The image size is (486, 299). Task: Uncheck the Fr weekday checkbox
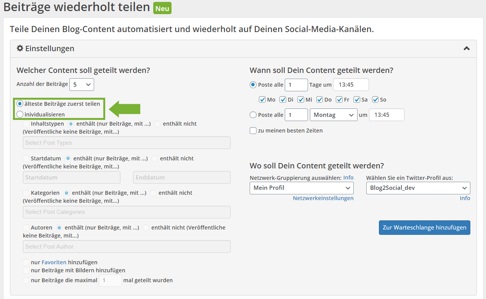point(339,100)
